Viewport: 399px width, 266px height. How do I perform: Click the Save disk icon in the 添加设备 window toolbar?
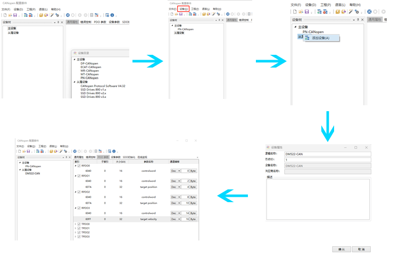tap(307, 12)
